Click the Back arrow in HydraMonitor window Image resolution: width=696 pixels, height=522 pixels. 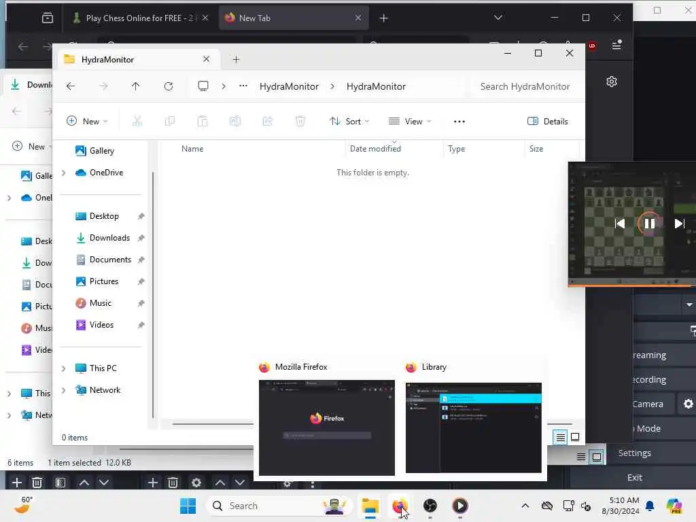coord(71,86)
